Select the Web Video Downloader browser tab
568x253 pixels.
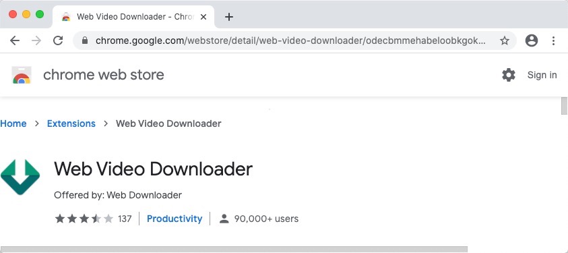click(133, 17)
